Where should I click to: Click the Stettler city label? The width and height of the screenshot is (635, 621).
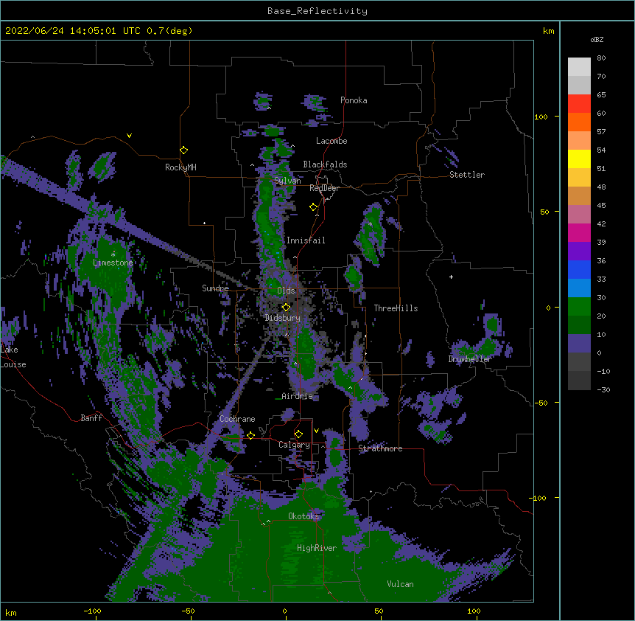tap(467, 175)
